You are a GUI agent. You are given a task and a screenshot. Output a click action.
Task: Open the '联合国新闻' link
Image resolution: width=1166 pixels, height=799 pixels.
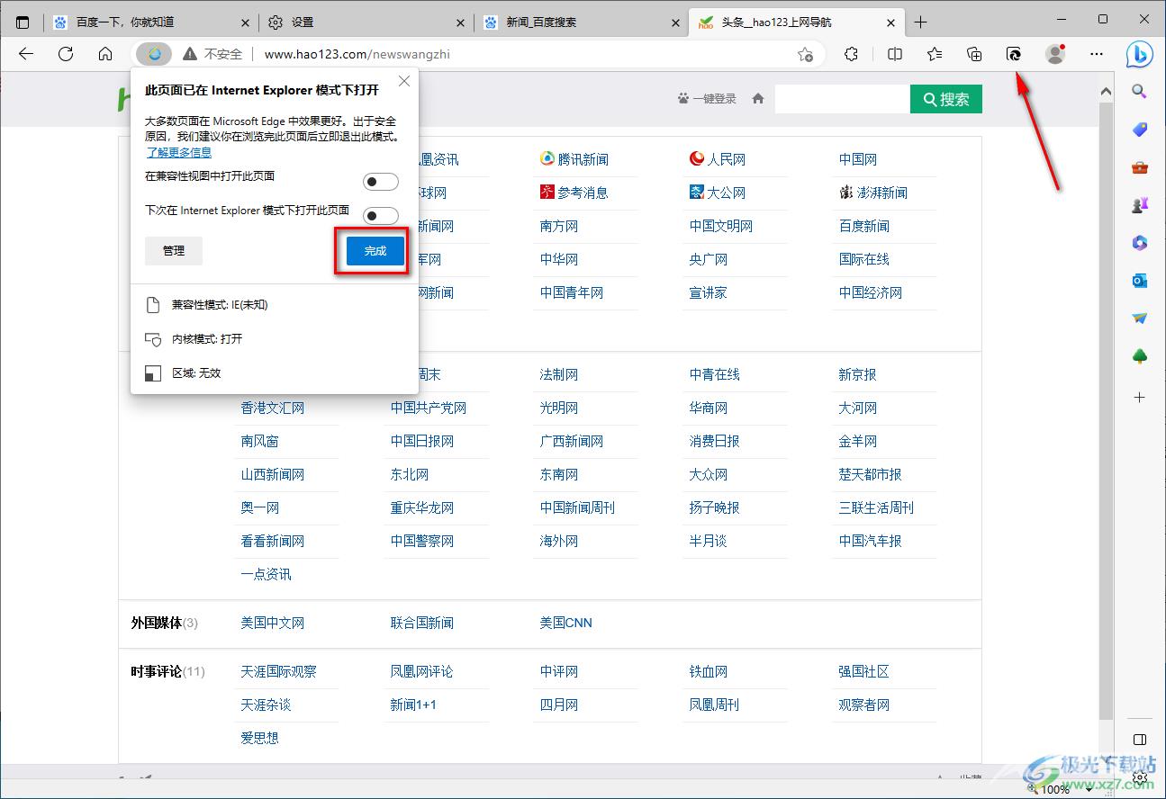421,623
